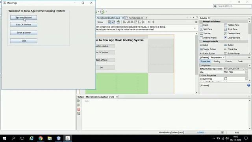Click the align bottom in row icon
The height and width of the screenshot is (142, 252).
click(x=139, y=22)
